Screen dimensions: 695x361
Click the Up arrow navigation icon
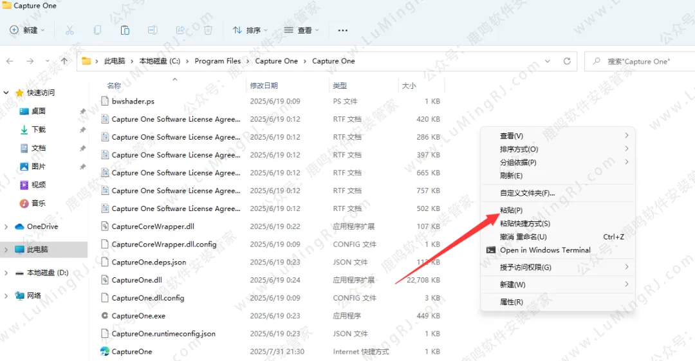coord(64,61)
